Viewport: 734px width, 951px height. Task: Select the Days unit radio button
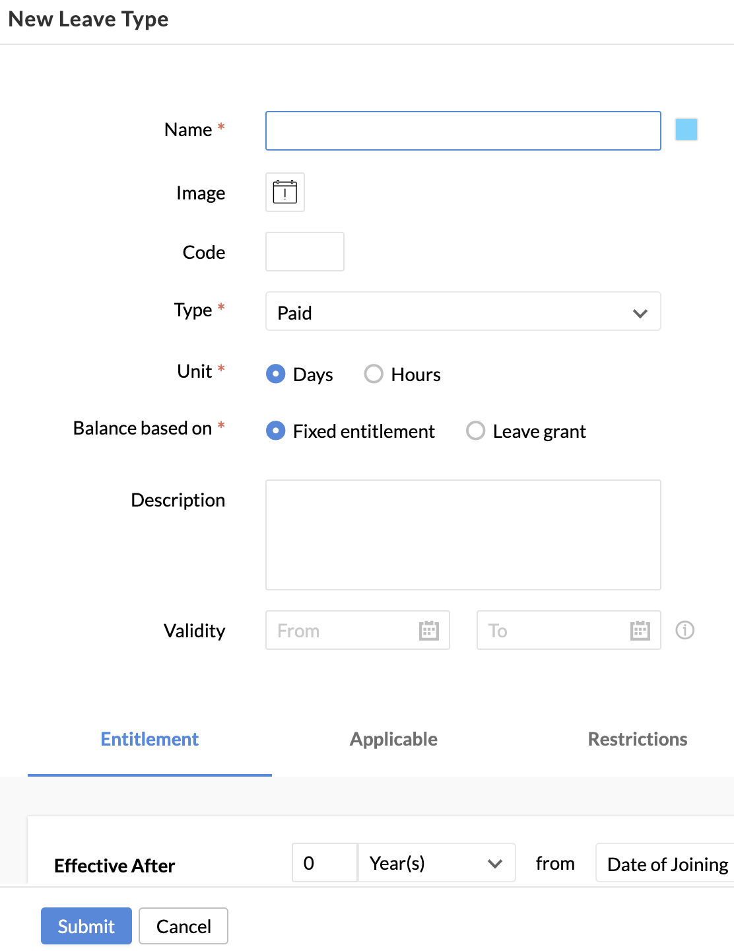(x=276, y=374)
